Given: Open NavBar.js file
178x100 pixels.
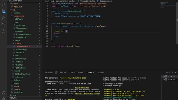Looking at the screenshot, I should tap(19, 65).
